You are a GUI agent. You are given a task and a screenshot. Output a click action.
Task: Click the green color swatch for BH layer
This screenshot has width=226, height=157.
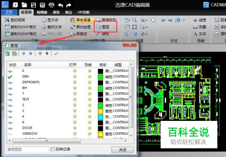pyautogui.click(x=100, y=88)
